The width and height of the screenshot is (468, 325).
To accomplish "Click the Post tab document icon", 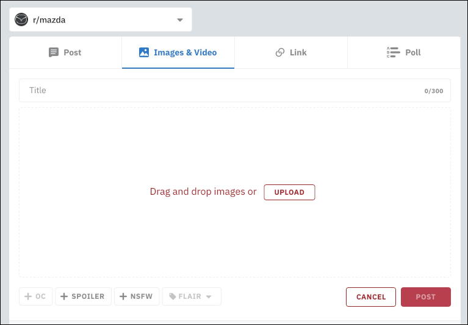I will [54, 52].
